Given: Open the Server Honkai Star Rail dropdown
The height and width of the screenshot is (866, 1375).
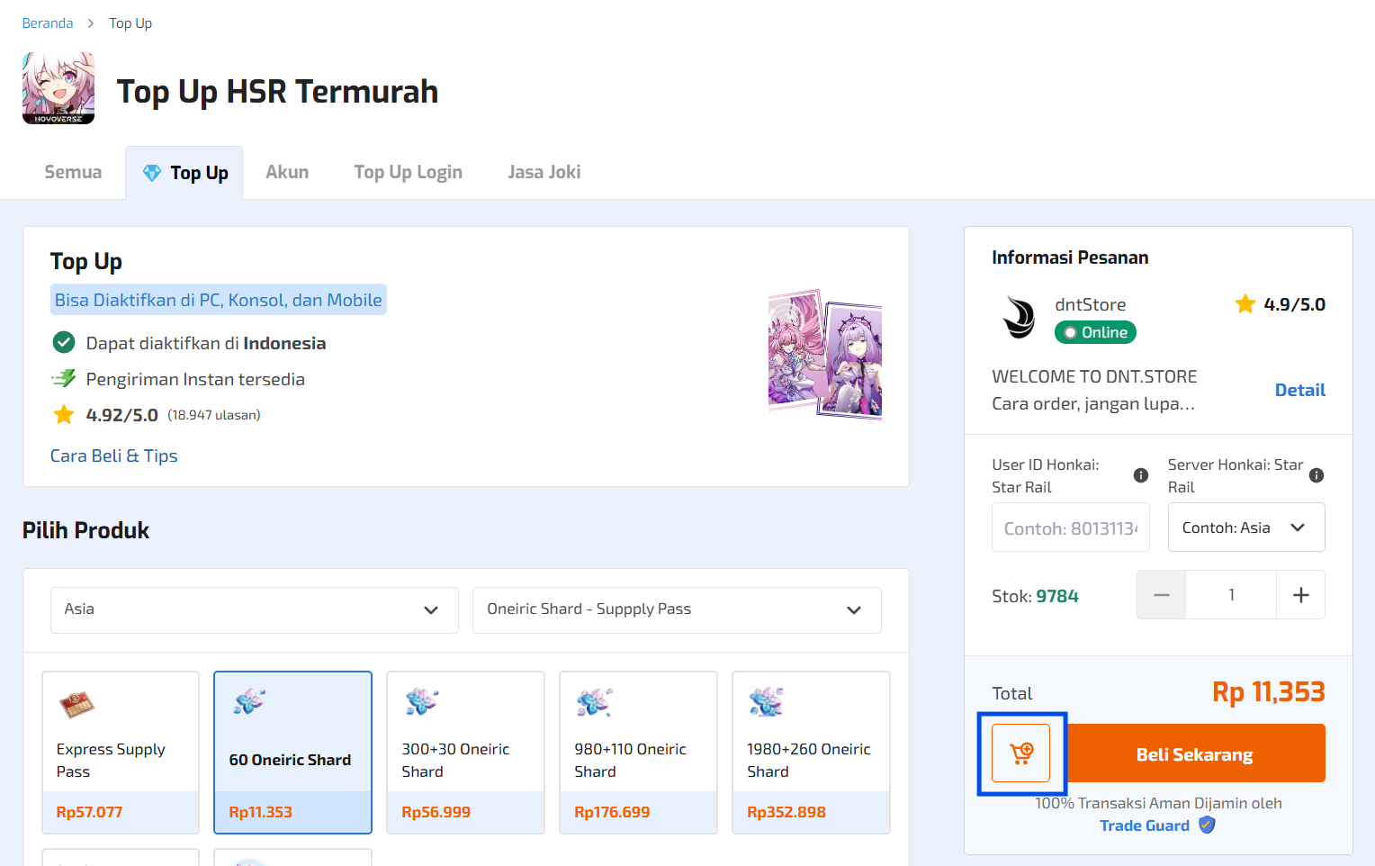Looking at the screenshot, I should [1245, 528].
